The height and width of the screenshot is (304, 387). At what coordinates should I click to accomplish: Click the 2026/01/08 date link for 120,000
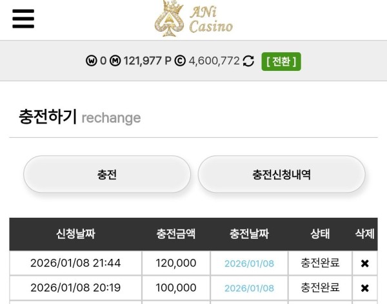coord(249,263)
